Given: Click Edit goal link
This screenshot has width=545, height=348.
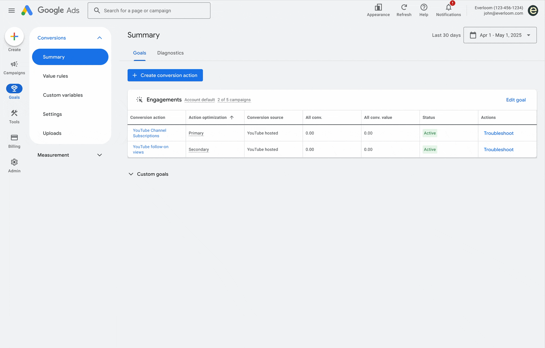Looking at the screenshot, I should (516, 100).
